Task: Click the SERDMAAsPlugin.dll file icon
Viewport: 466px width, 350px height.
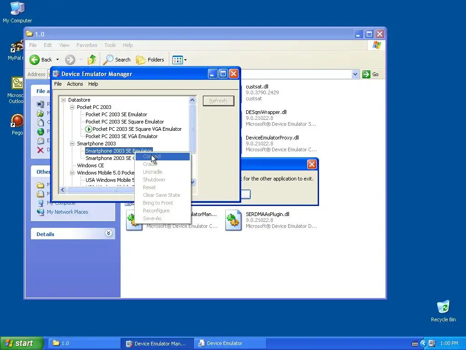Action: (233, 220)
